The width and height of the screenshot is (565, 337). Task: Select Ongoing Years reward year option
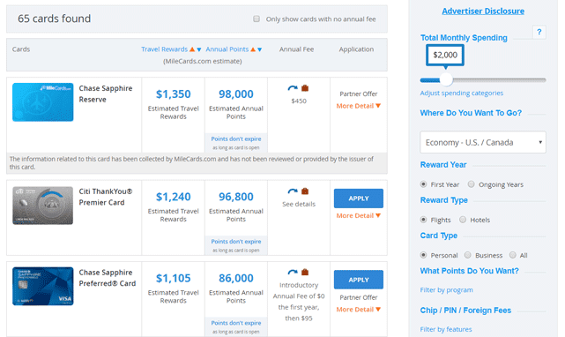(x=471, y=184)
